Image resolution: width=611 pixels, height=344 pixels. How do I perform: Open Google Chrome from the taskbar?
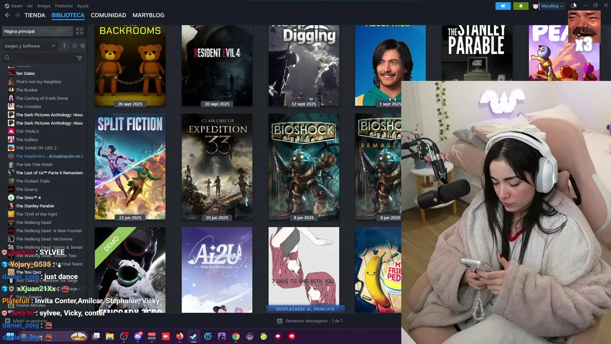(x=236, y=336)
